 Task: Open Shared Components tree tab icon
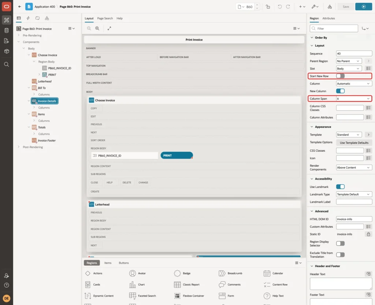[47, 18]
